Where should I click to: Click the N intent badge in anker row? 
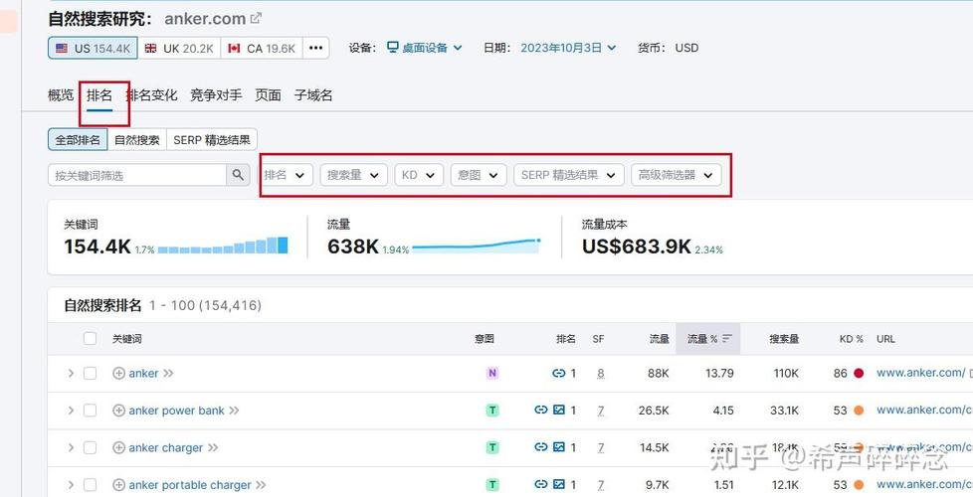coord(492,373)
